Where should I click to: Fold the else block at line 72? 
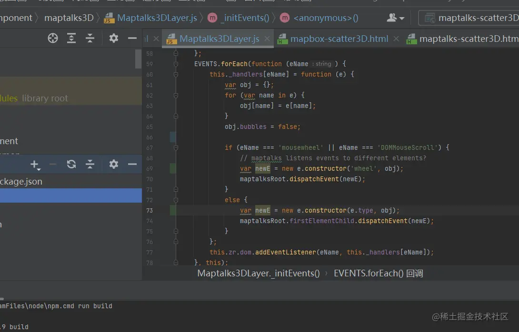pos(176,200)
